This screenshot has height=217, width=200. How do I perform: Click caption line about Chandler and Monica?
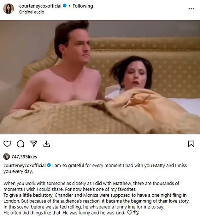tap(95, 195)
